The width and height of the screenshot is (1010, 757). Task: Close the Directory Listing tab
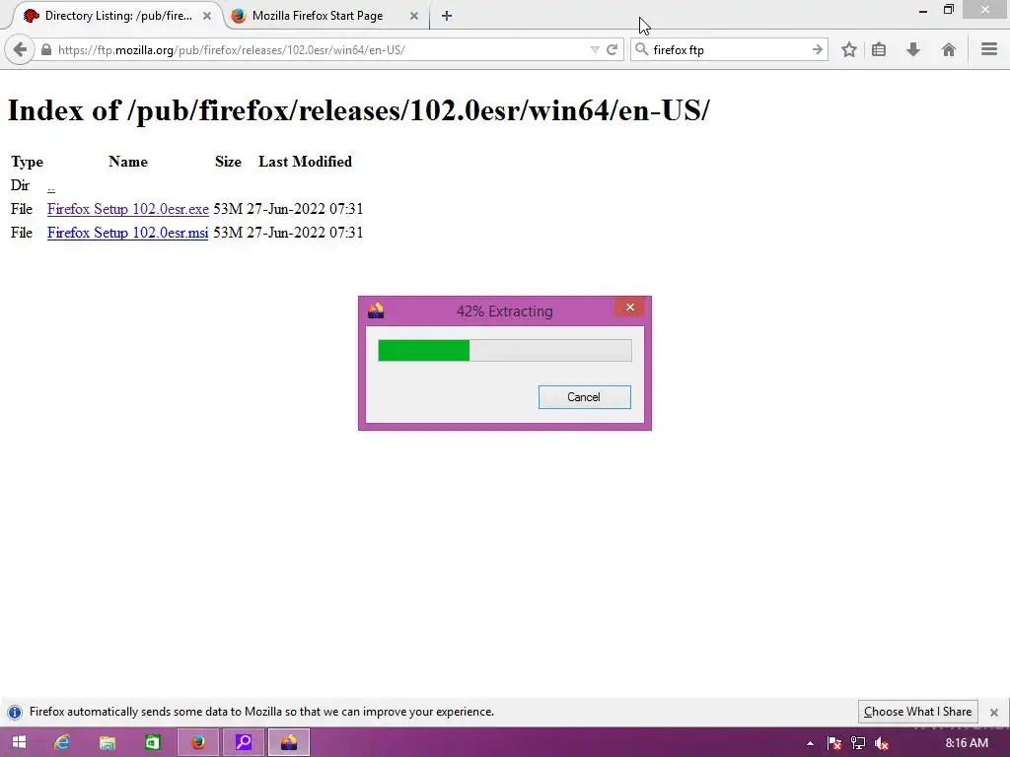[207, 16]
